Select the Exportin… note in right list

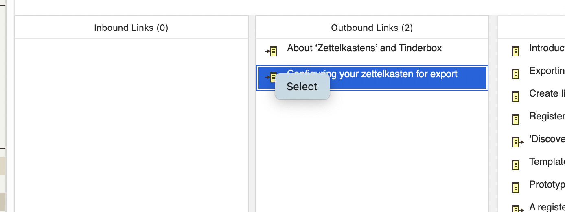coord(547,71)
